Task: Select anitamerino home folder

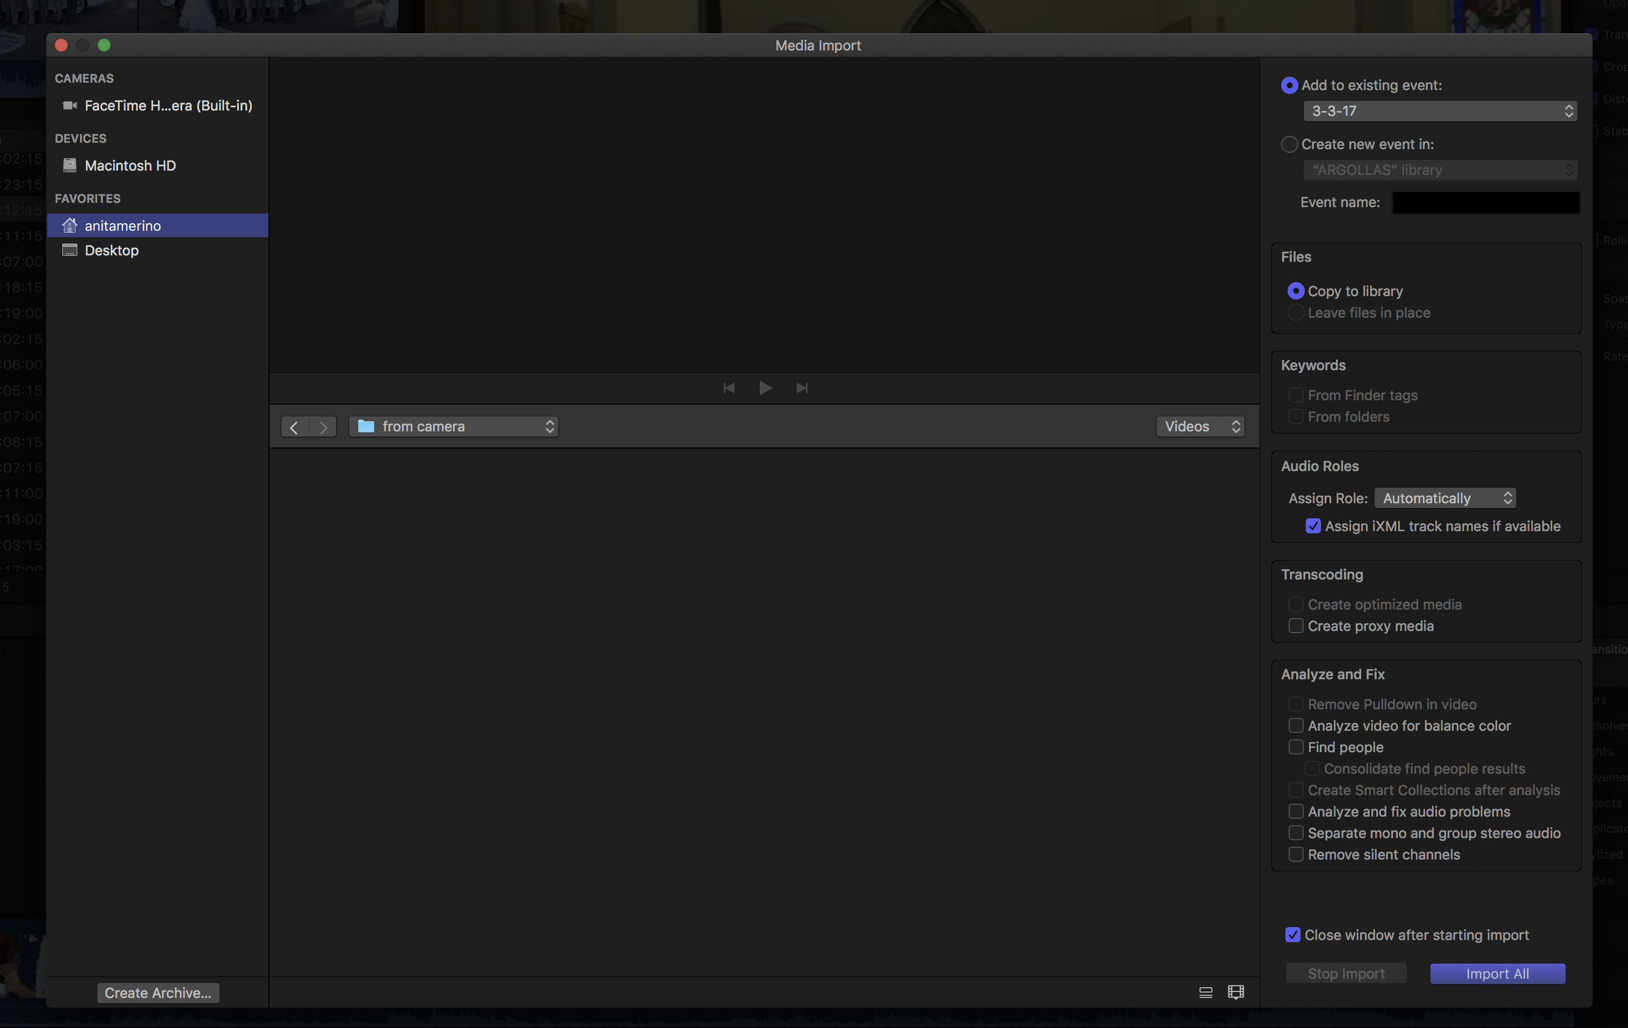Action: (x=122, y=225)
